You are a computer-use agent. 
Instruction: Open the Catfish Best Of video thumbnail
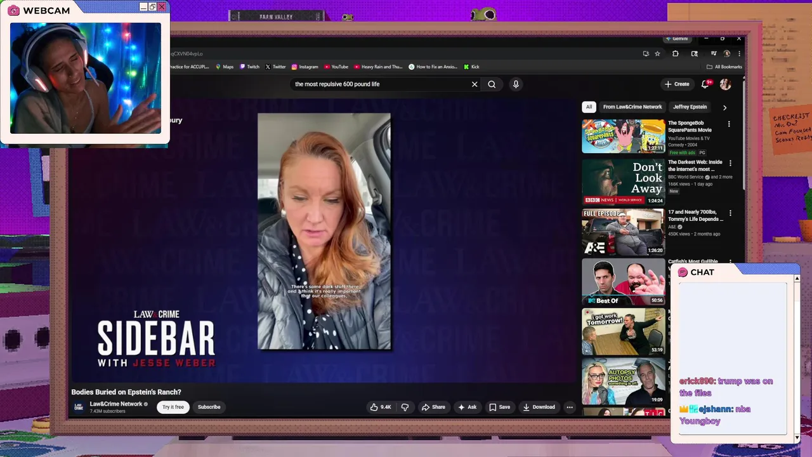tap(623, 282)
